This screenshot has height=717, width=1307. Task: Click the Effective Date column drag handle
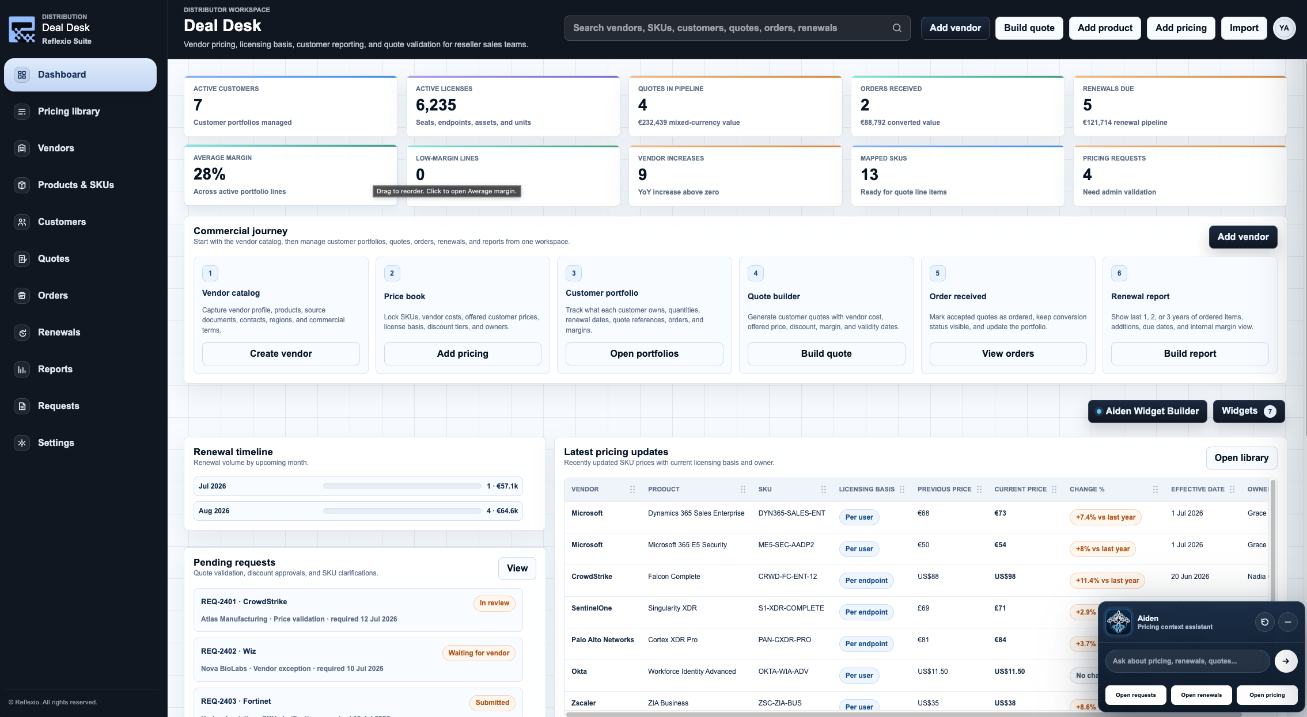1232,490
